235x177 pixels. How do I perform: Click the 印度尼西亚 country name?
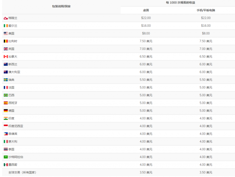[16, 126]
